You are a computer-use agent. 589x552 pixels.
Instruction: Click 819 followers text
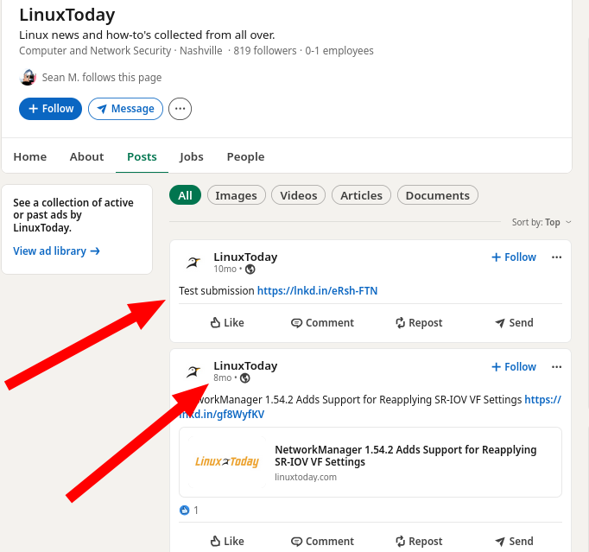[x=265, y=51]
